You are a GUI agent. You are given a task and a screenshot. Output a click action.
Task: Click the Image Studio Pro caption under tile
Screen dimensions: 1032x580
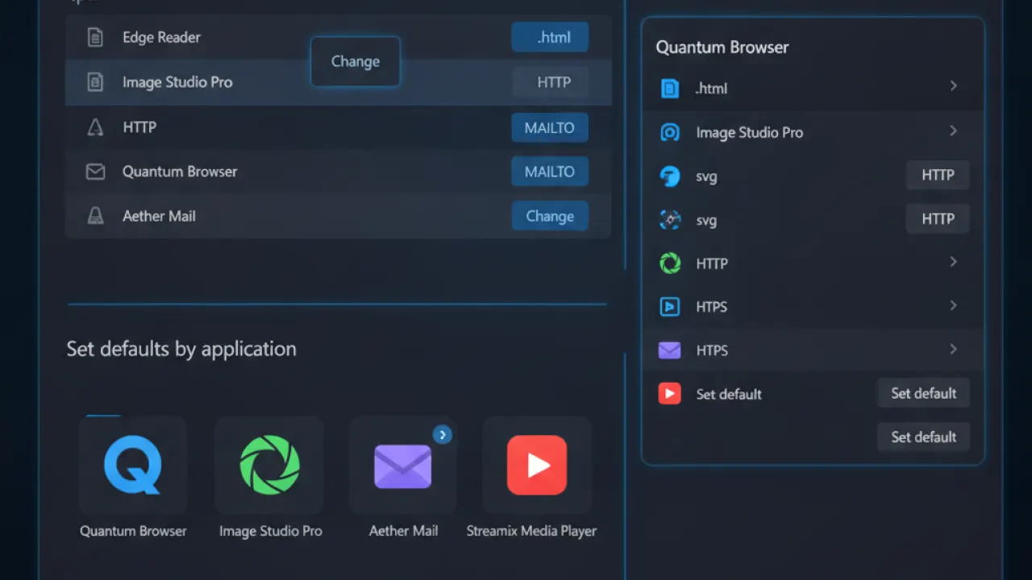[x=271, y=531]
